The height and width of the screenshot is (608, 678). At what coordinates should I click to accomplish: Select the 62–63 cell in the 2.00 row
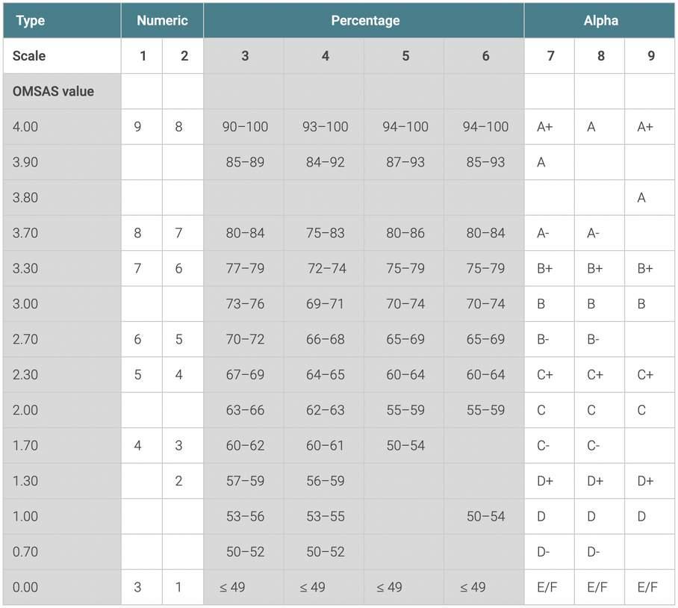point(324,410)
